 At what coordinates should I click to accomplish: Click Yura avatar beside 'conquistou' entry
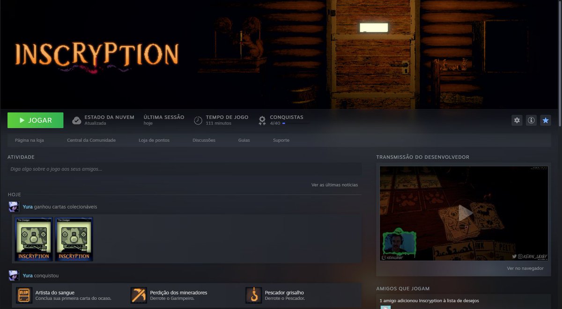(x=14, y=275)
